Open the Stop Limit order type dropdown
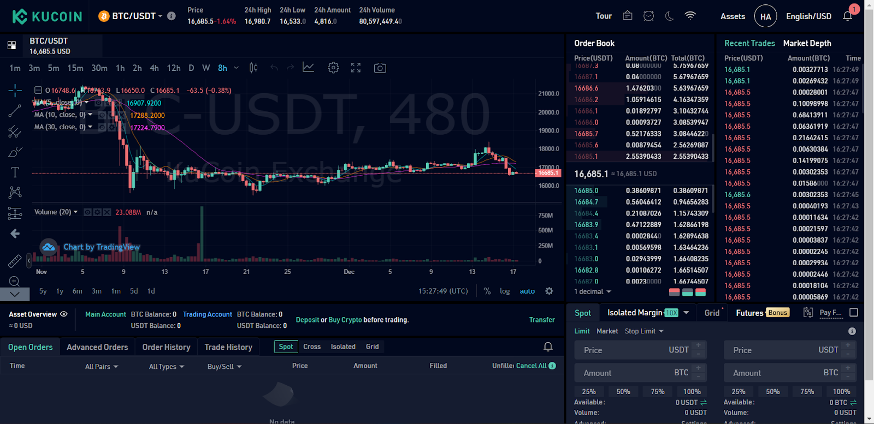874x424 pixels. (644, 331)
